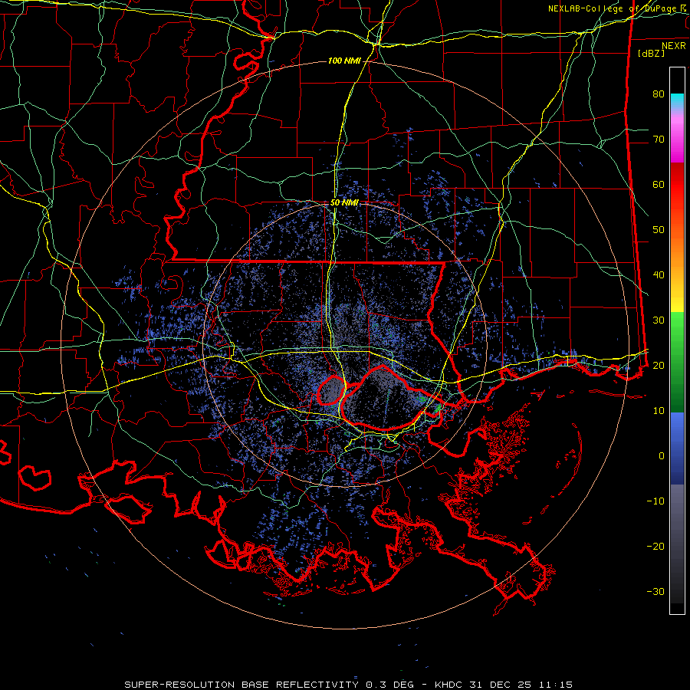690x690 pixels.
Task: Click the orange segment of the color bar
Action: click(677, 245)
